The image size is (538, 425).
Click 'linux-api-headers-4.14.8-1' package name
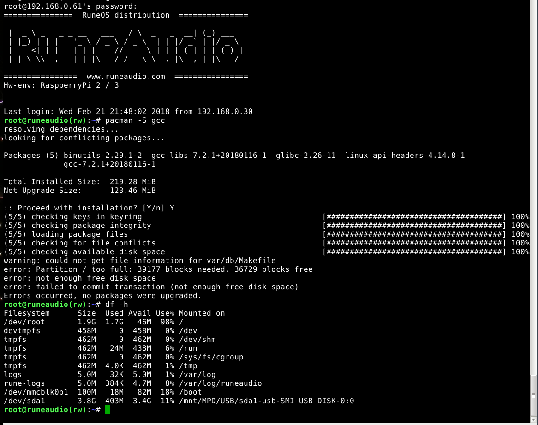coord(405,156)
